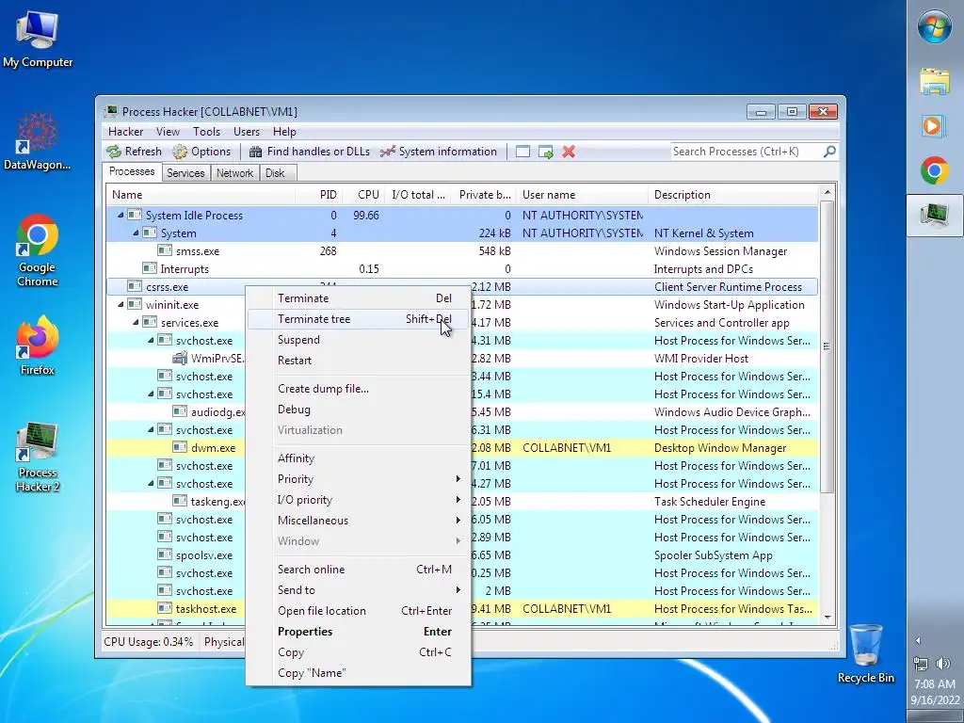Sort by the Description column header
Image resolution: width=964 pixels, height=723 pixels.
(x=732, y=195)
